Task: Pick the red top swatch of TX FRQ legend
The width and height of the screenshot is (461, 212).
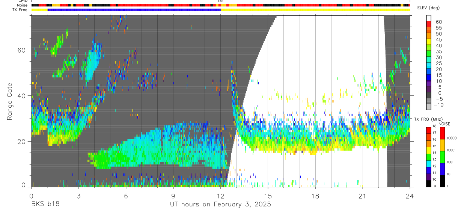Action: (428, 129)
